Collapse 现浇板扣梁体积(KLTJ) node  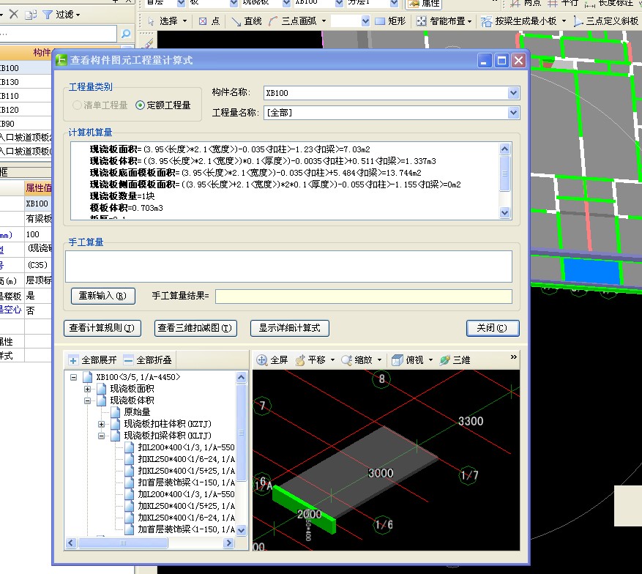(101, 436)
